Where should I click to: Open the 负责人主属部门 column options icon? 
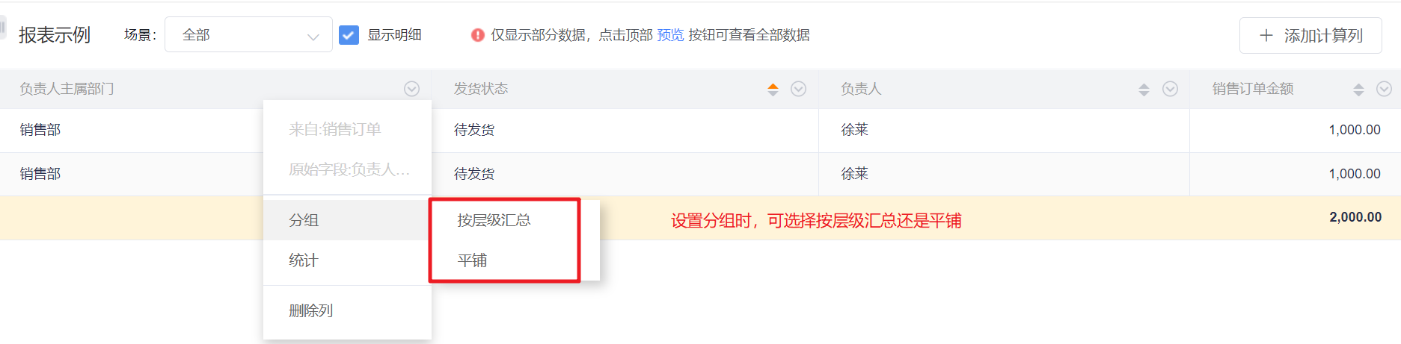(x=411, y=89)
